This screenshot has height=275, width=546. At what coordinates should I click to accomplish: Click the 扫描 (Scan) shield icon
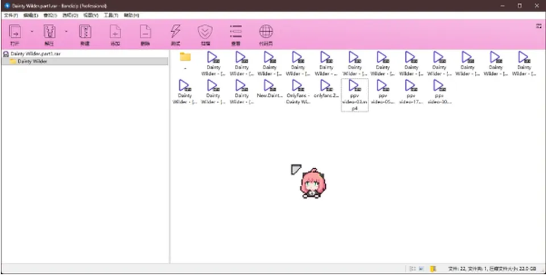pos(205,32)
